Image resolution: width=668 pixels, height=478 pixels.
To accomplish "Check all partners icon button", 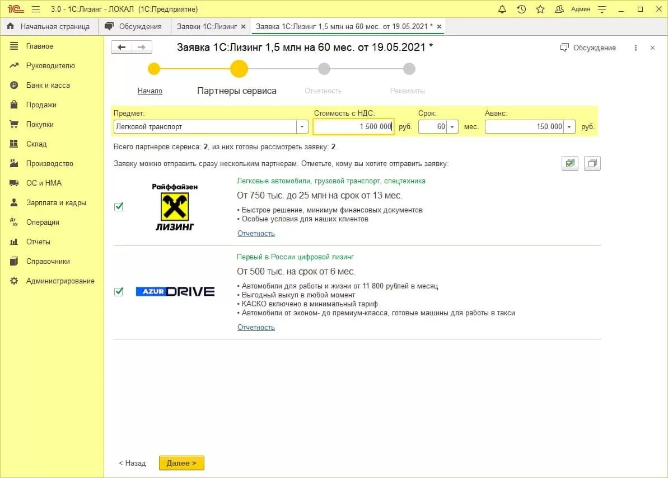I will (x=570, y=163).
